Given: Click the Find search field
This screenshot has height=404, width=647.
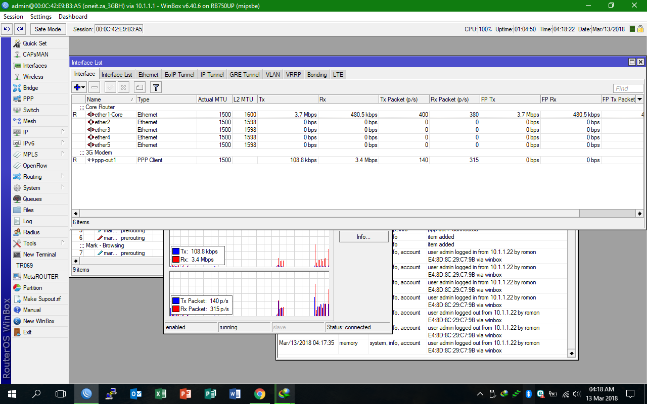Looking at the screenshot, I should 628,88.
